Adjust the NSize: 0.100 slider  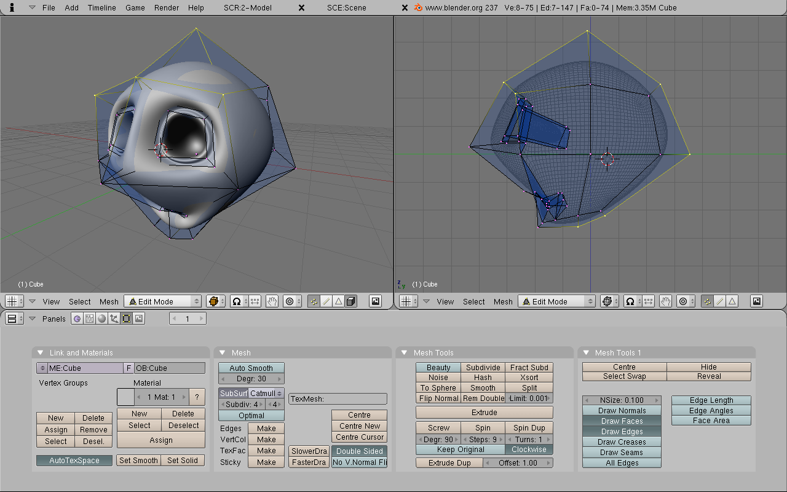(622, 400)
